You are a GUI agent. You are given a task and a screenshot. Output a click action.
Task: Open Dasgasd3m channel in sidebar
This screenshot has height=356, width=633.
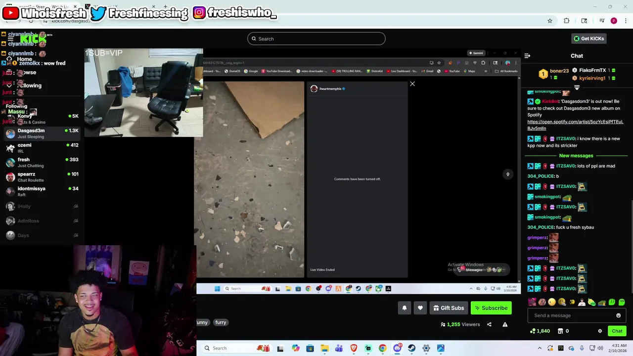coord(42,133)
